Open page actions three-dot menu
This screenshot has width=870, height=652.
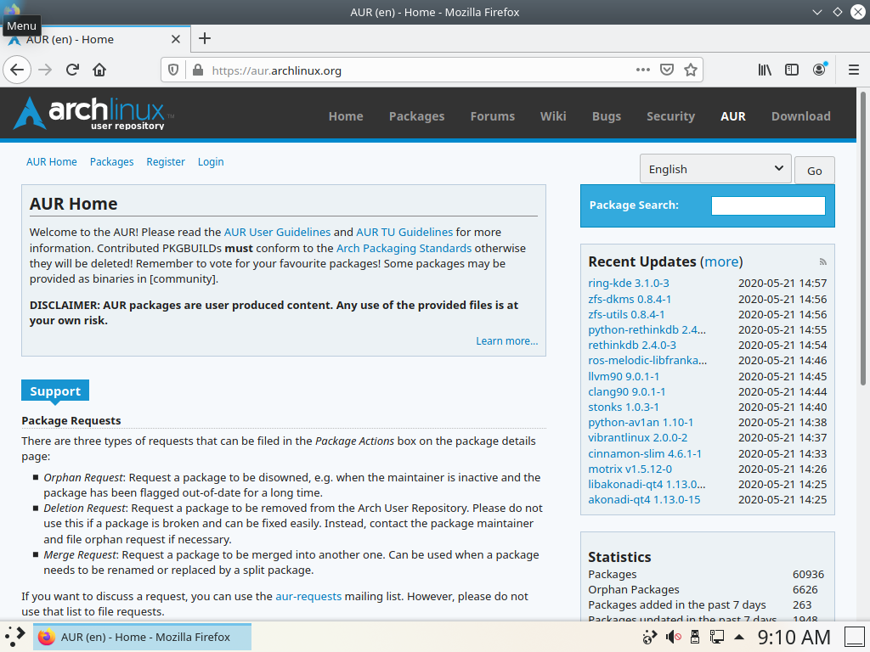(x=642, y=70)
